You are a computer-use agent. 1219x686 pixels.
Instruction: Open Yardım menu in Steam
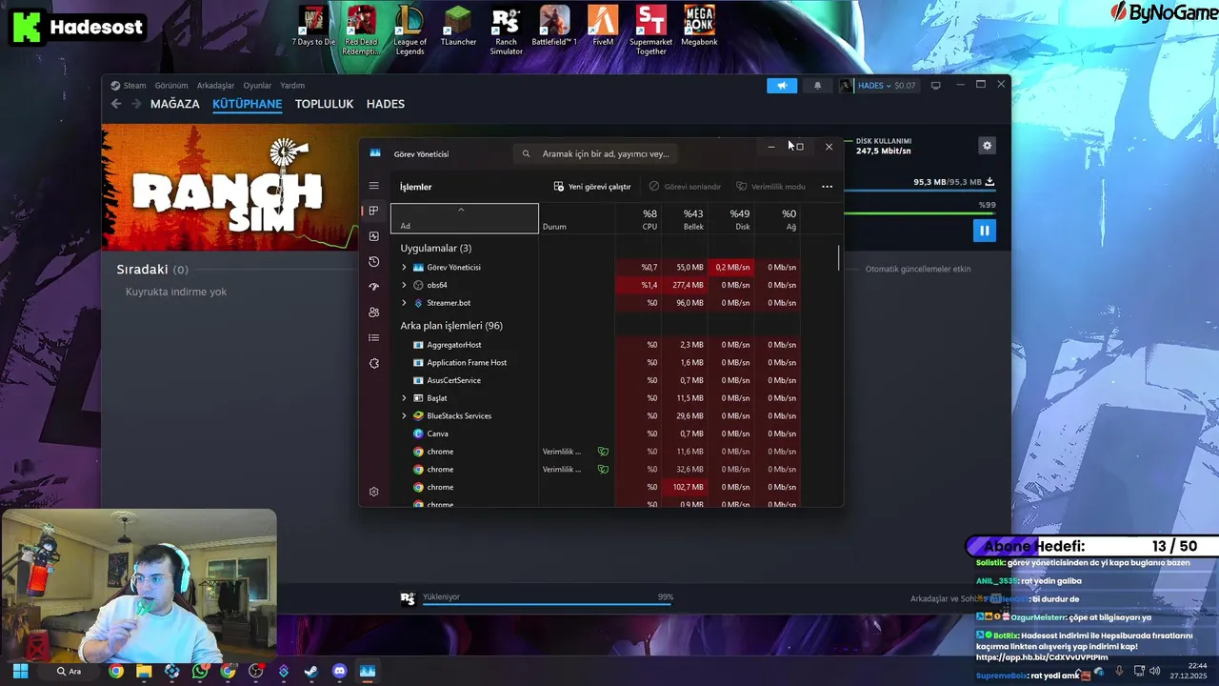tap(292, 86)
